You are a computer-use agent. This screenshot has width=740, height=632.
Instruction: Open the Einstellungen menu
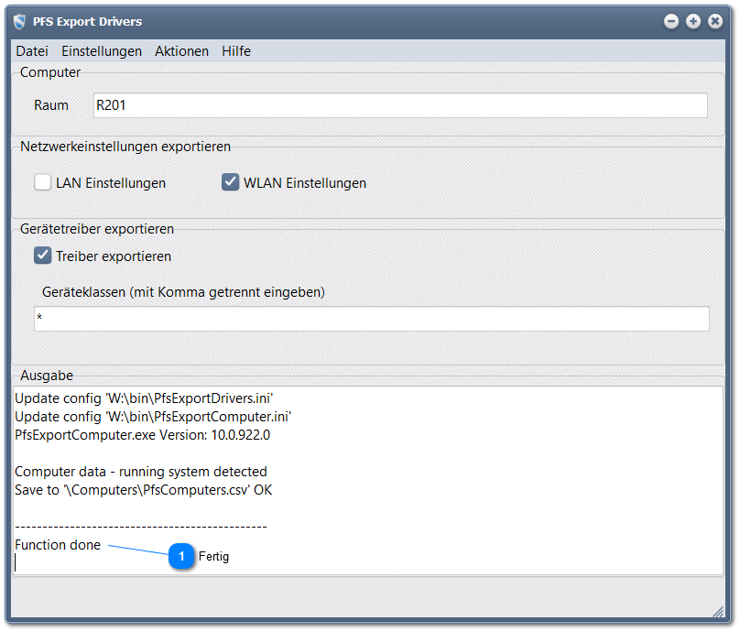click(x=102, y=51)
